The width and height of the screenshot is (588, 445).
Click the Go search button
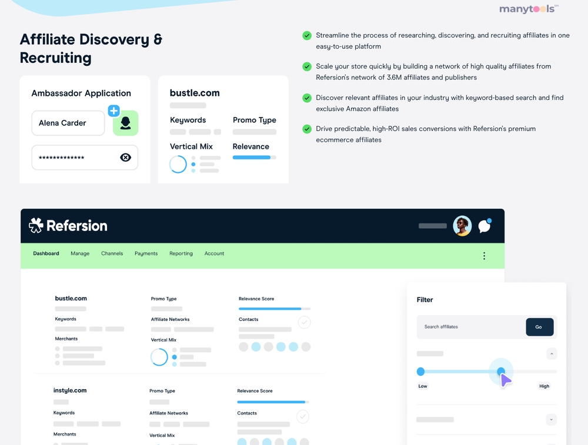click(x=539, y=327)
